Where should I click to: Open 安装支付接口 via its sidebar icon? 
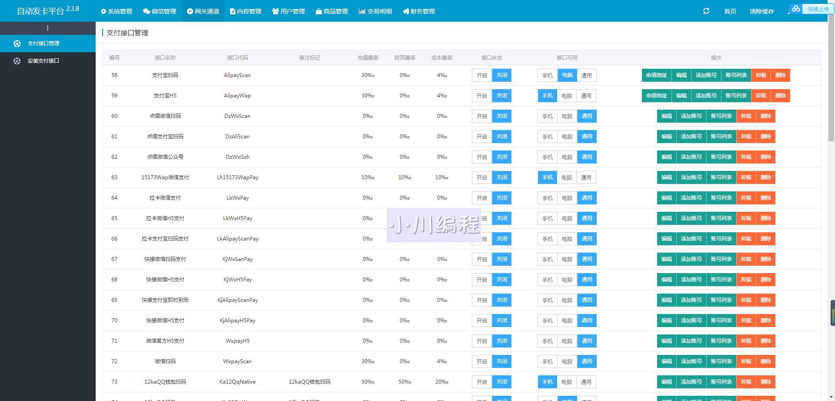(x=17, y=61)
